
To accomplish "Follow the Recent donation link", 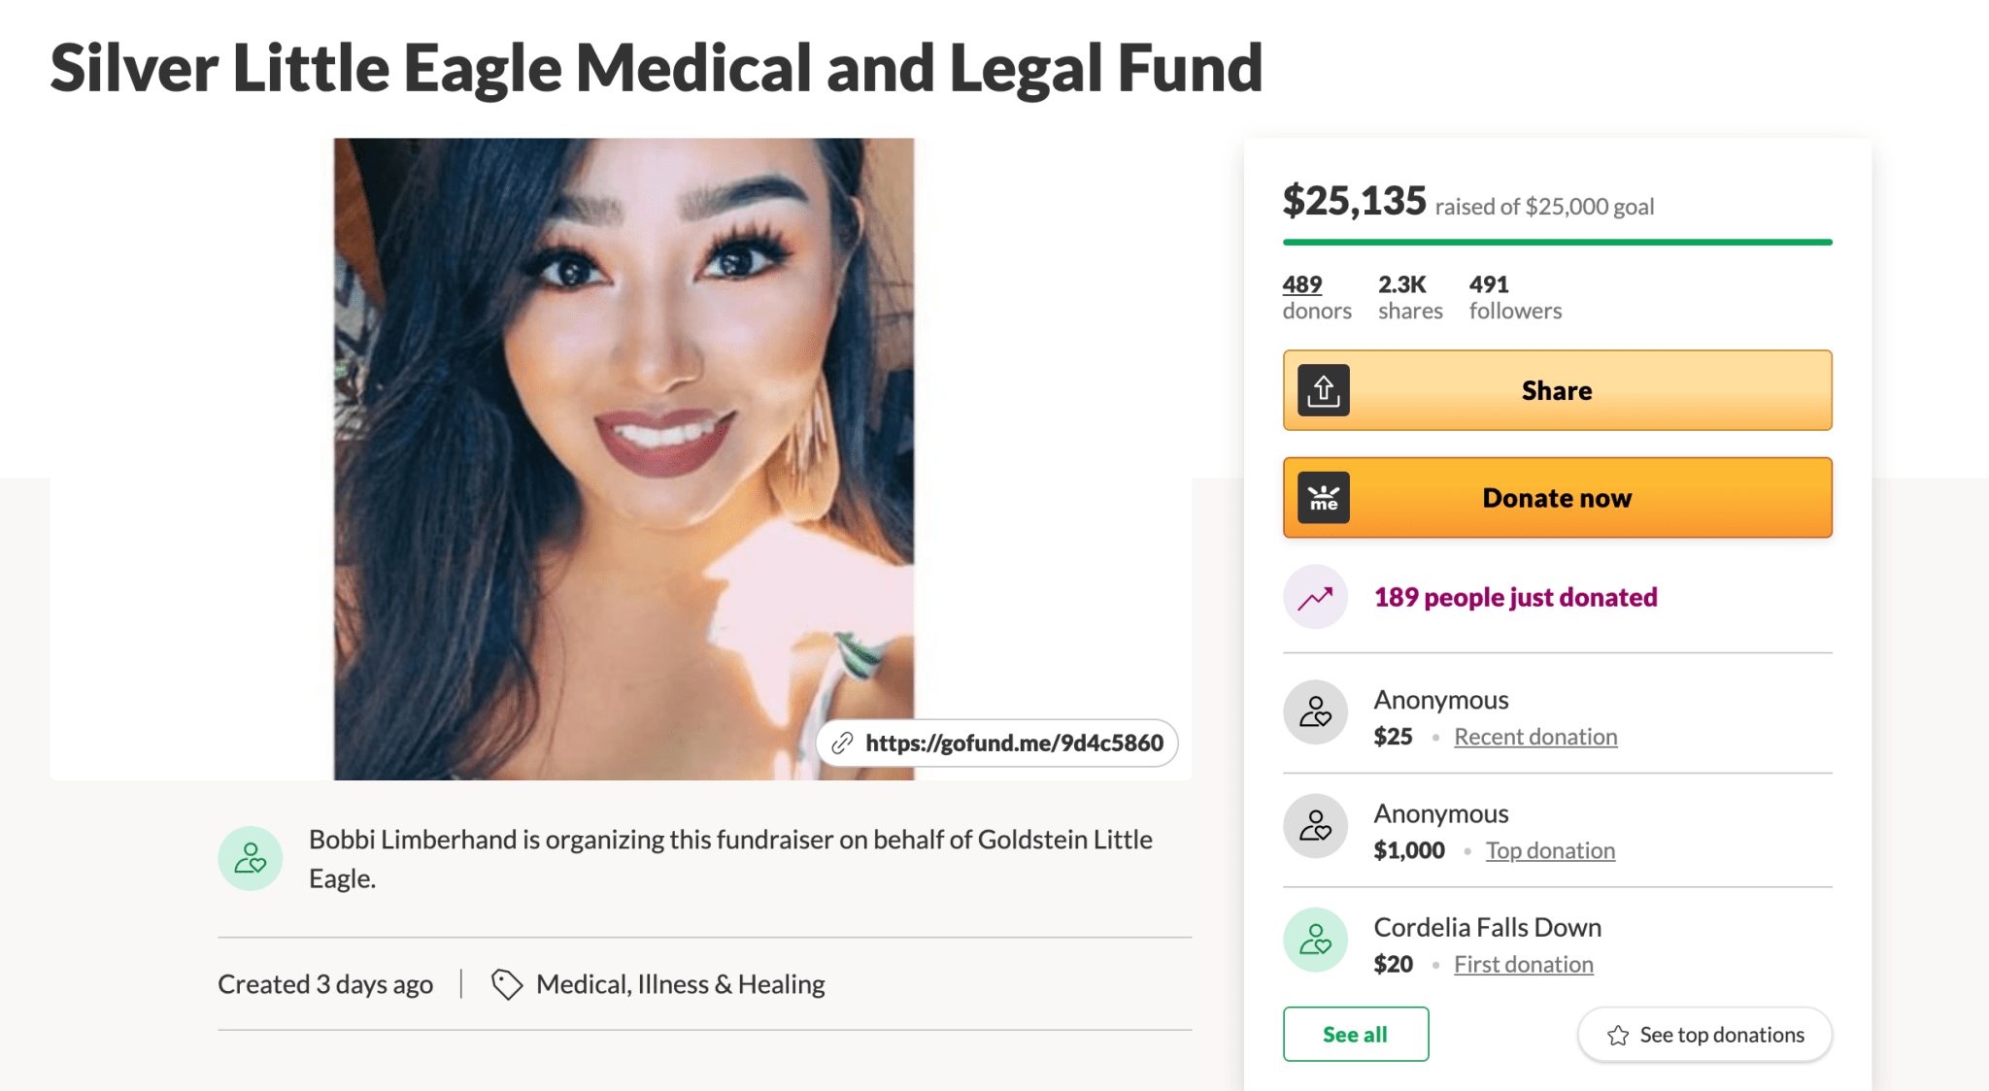I will coord(1534,737).
